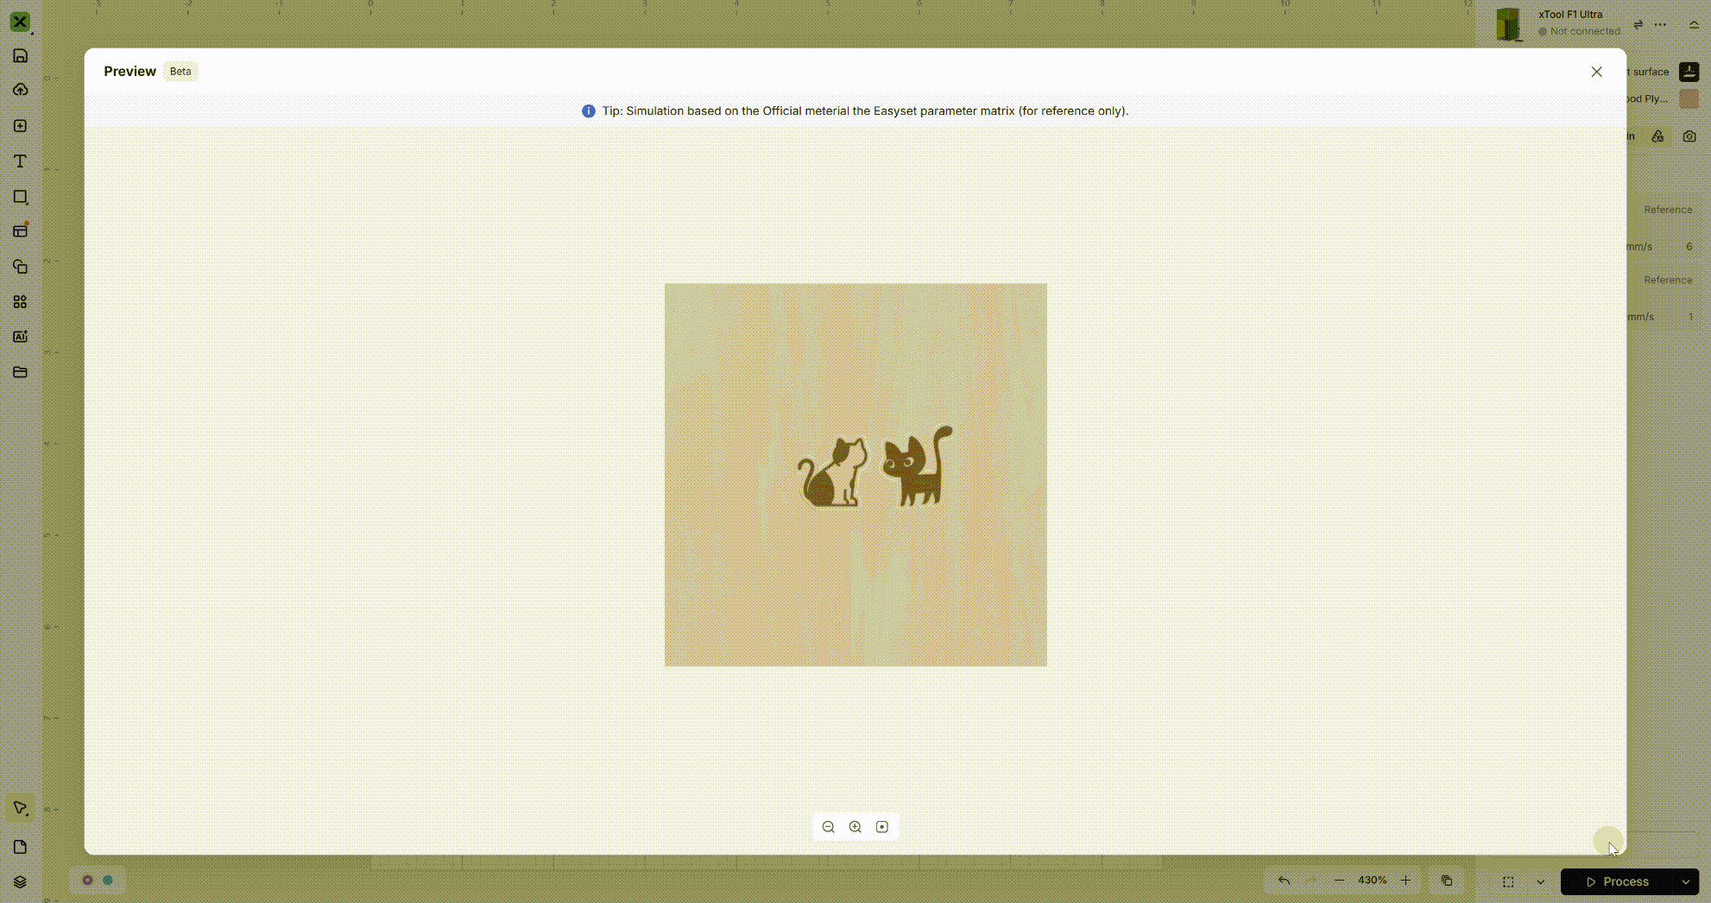Click the import image icon
The width and height of the screenshot is (1711, 903).
coord(20,126)
